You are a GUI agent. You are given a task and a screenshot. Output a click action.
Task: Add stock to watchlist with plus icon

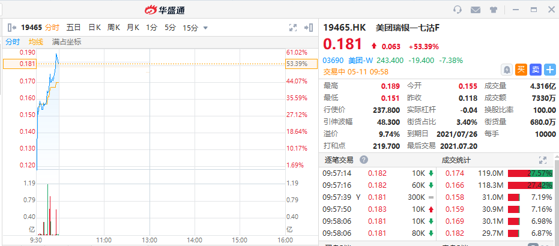549,70
